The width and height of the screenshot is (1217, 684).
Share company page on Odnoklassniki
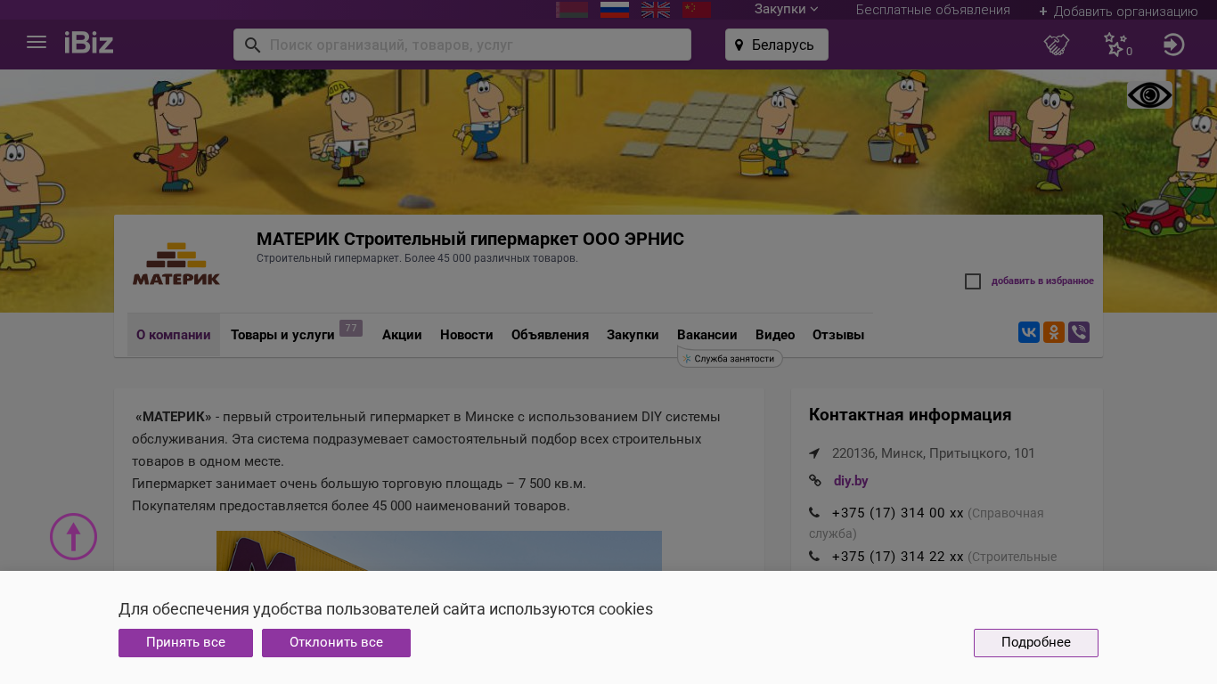pos(1054,332)
